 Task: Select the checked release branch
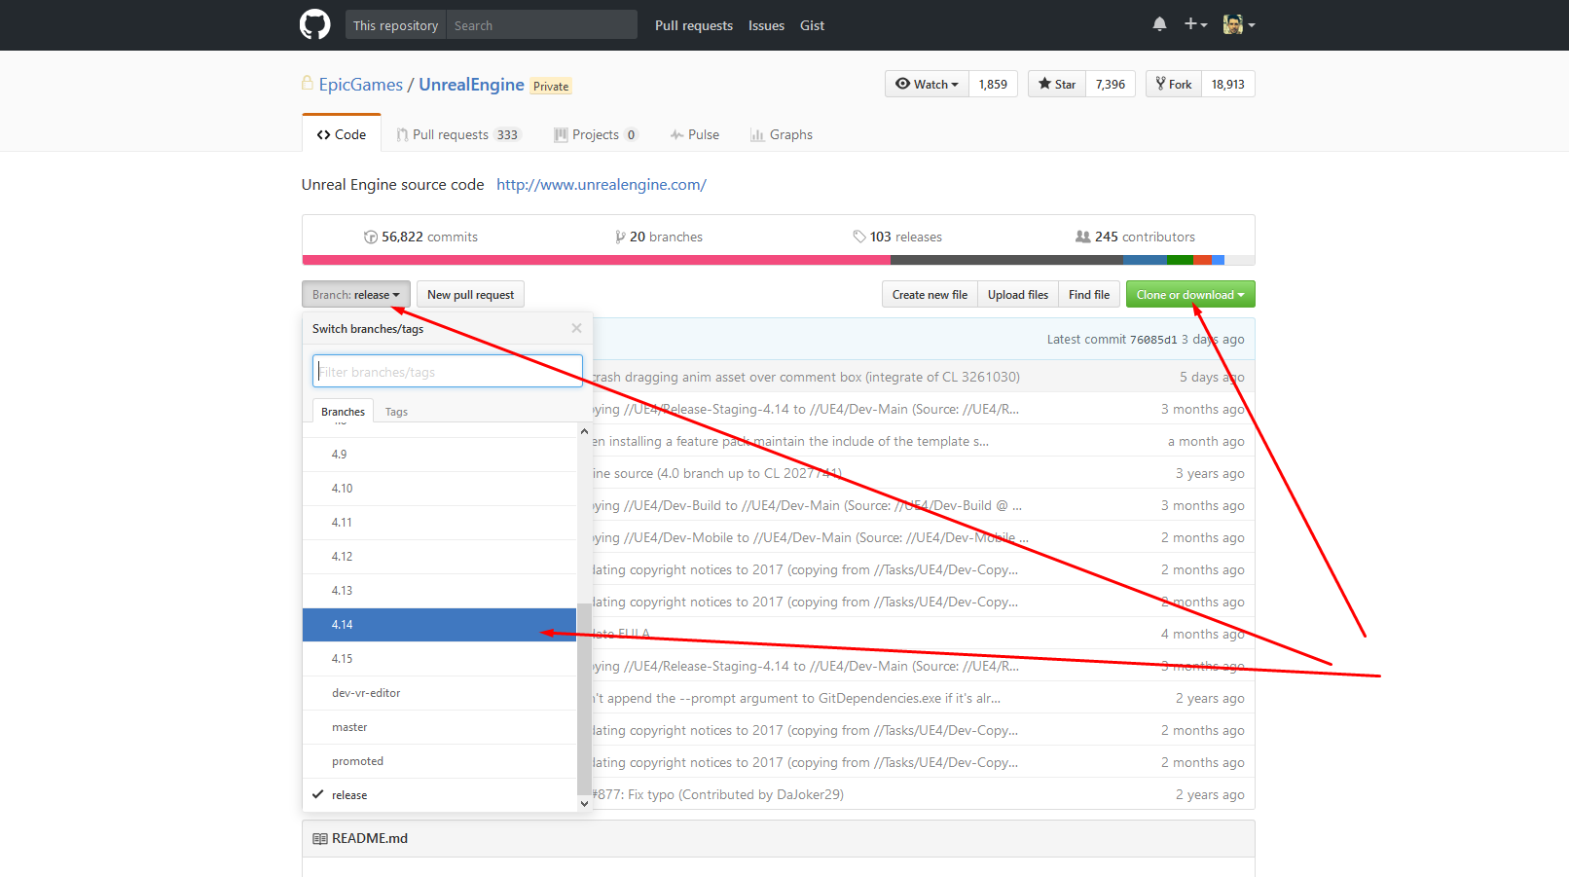point(440,795)
